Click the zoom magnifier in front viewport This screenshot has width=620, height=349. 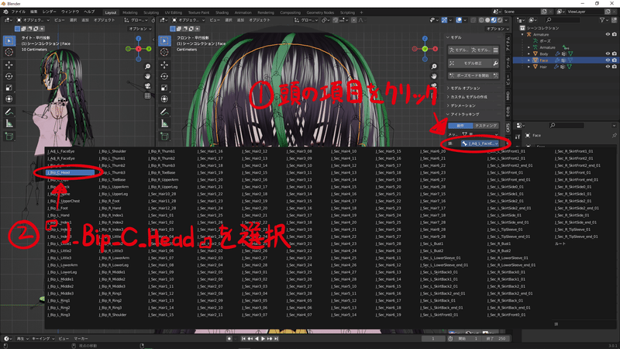click(434, 67)
